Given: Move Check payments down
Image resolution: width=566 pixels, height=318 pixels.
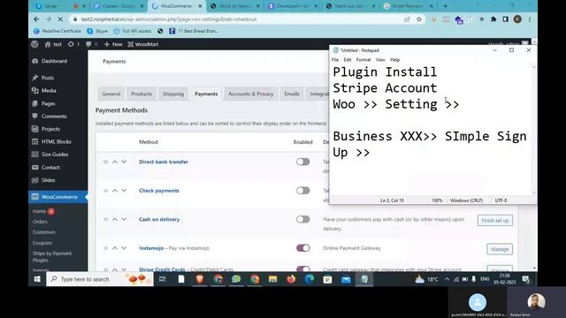Looking at the screenshot, I should [124, 191].
